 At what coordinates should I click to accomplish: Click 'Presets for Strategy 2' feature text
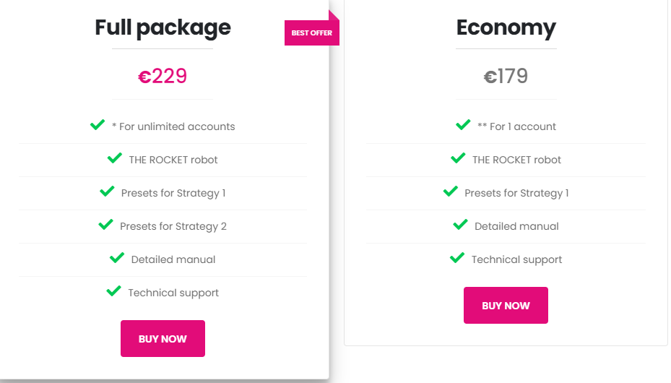[173, 226]
